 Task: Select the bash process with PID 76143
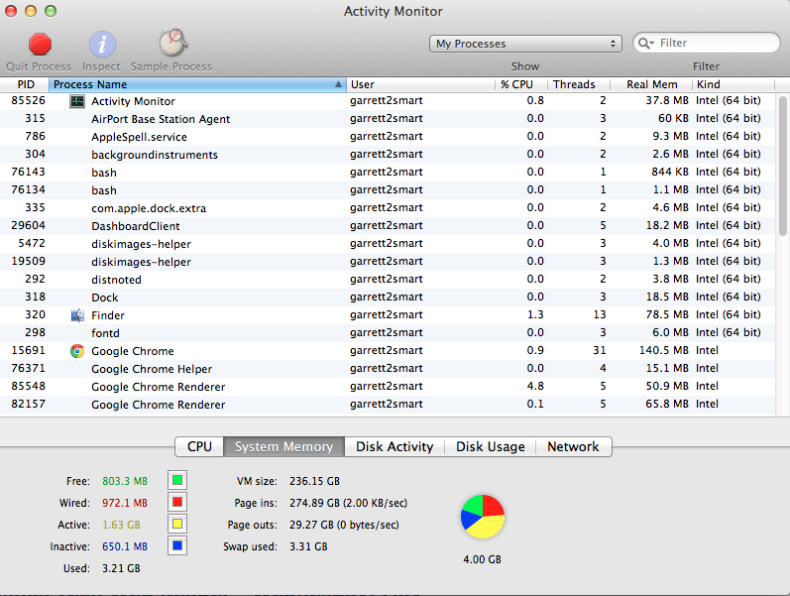[388, 173]
